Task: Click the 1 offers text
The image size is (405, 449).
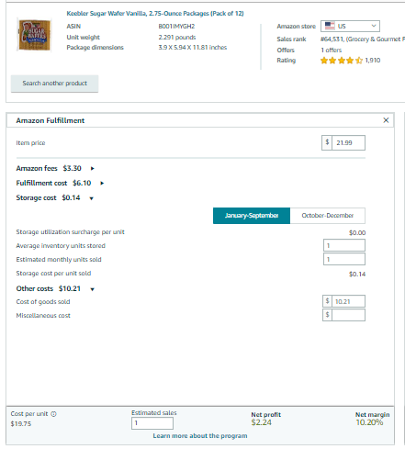Action: click(332, 51)
